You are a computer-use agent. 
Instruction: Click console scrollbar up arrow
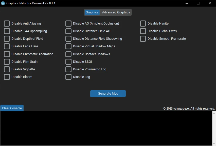click(x=214, y=113)
